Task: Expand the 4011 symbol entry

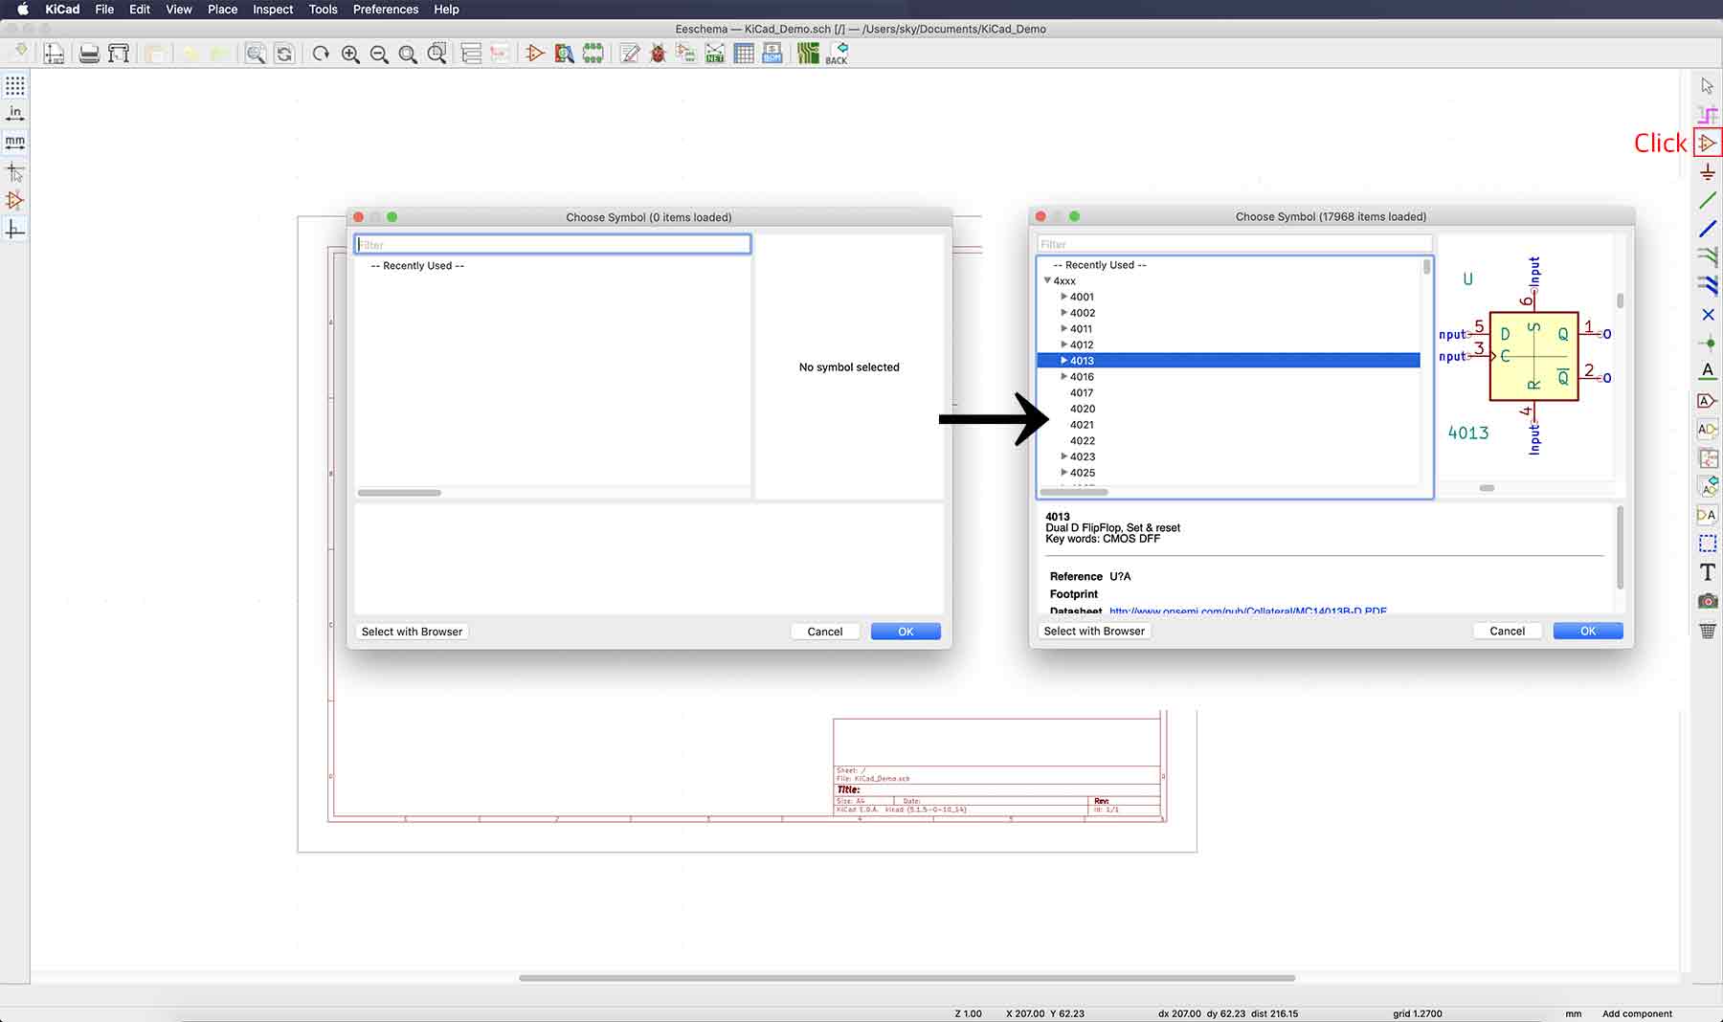Action: (1063, 328)
